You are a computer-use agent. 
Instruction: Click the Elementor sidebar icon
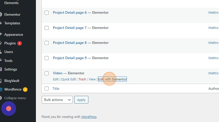click(x=1, y=14)
